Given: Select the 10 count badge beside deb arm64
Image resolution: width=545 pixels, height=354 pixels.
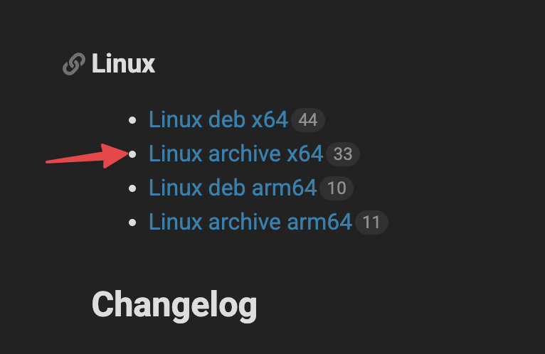Looking at the screenshot, I should coord(337,188).
